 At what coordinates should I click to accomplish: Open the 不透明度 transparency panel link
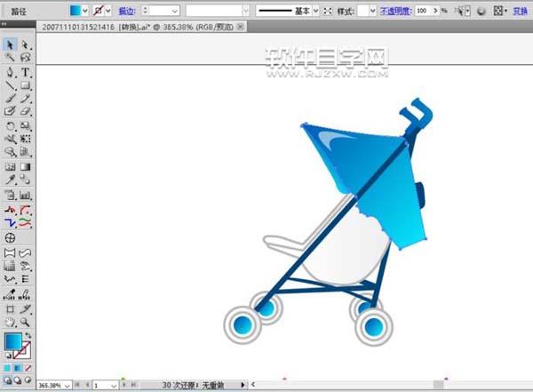click(x=396, y=11)
